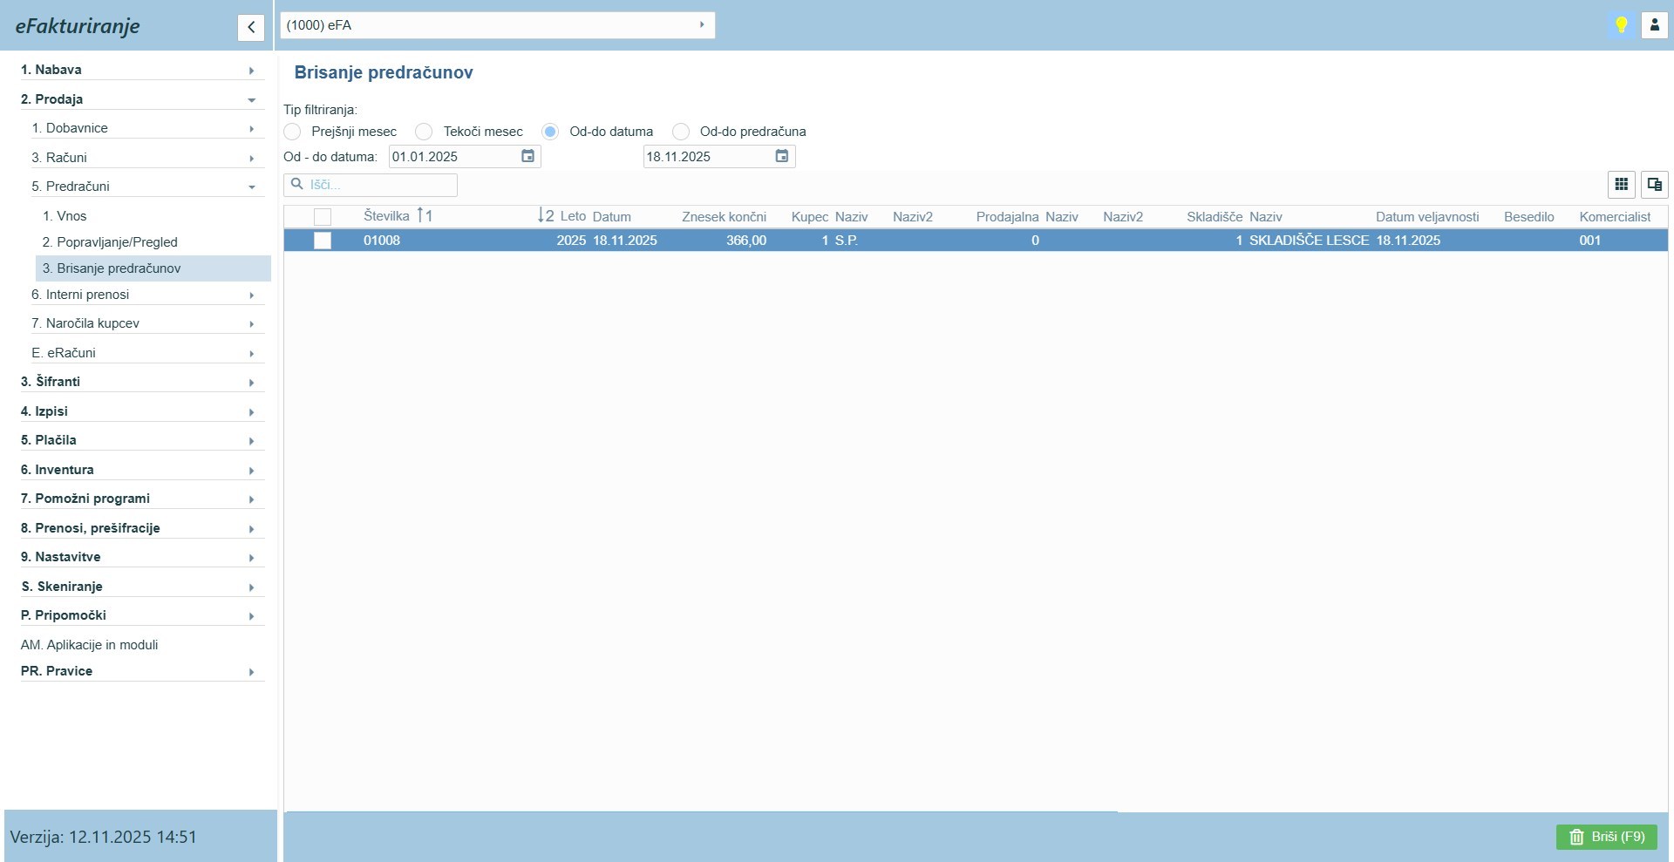Image resolution: width=1674 pixels, height=862 pixels.
Task: Open the (1000) eFA company dropdown
Action: click(497, 25)
